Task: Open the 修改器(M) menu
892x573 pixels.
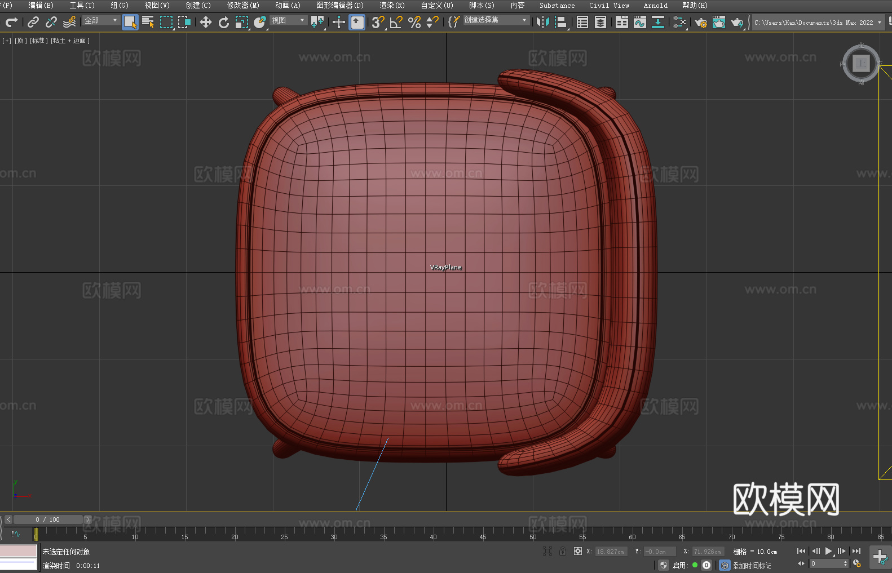Action: coord(243,5)
